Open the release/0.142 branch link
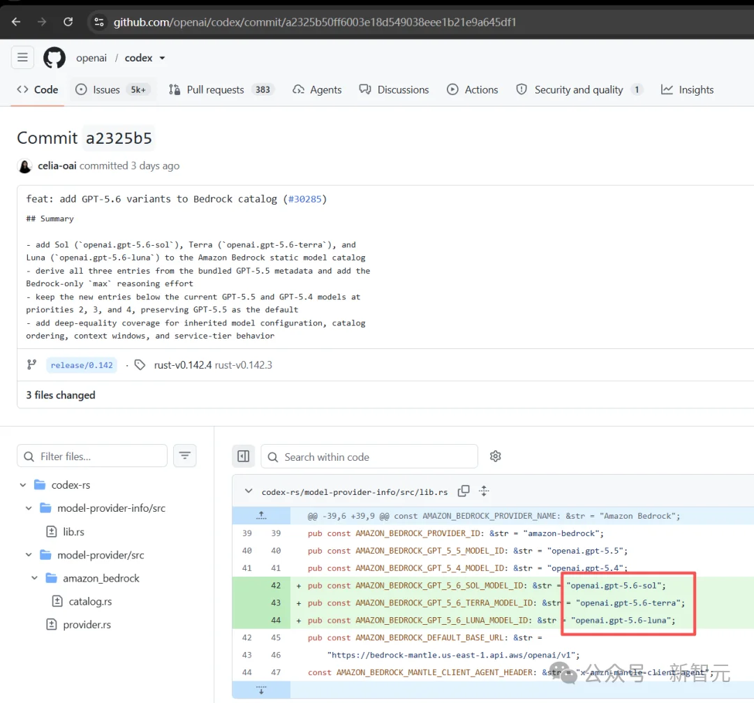 [x=82, y=365]
